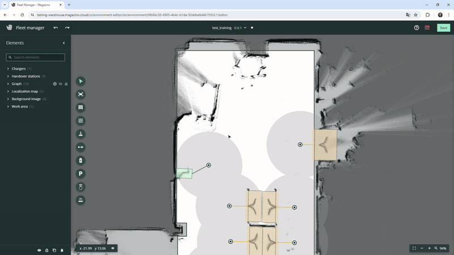Image resolution: width=454 pixels, height=255 pixels.
Task: Zoom in with the plus icon
Action: (x=429, y=248)
